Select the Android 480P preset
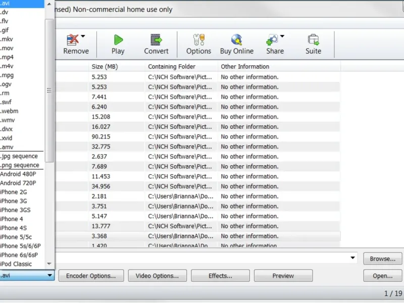 pos(22,174)
